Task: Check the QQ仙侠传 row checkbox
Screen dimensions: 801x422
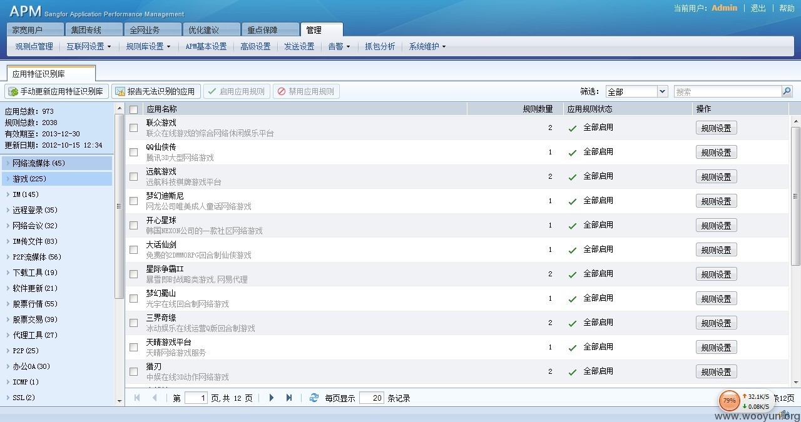Action: pyautogui.click(x=133, y=152)
